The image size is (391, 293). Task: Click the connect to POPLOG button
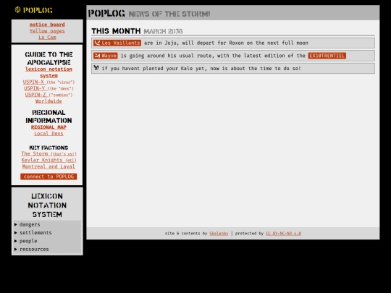[49, 177]
